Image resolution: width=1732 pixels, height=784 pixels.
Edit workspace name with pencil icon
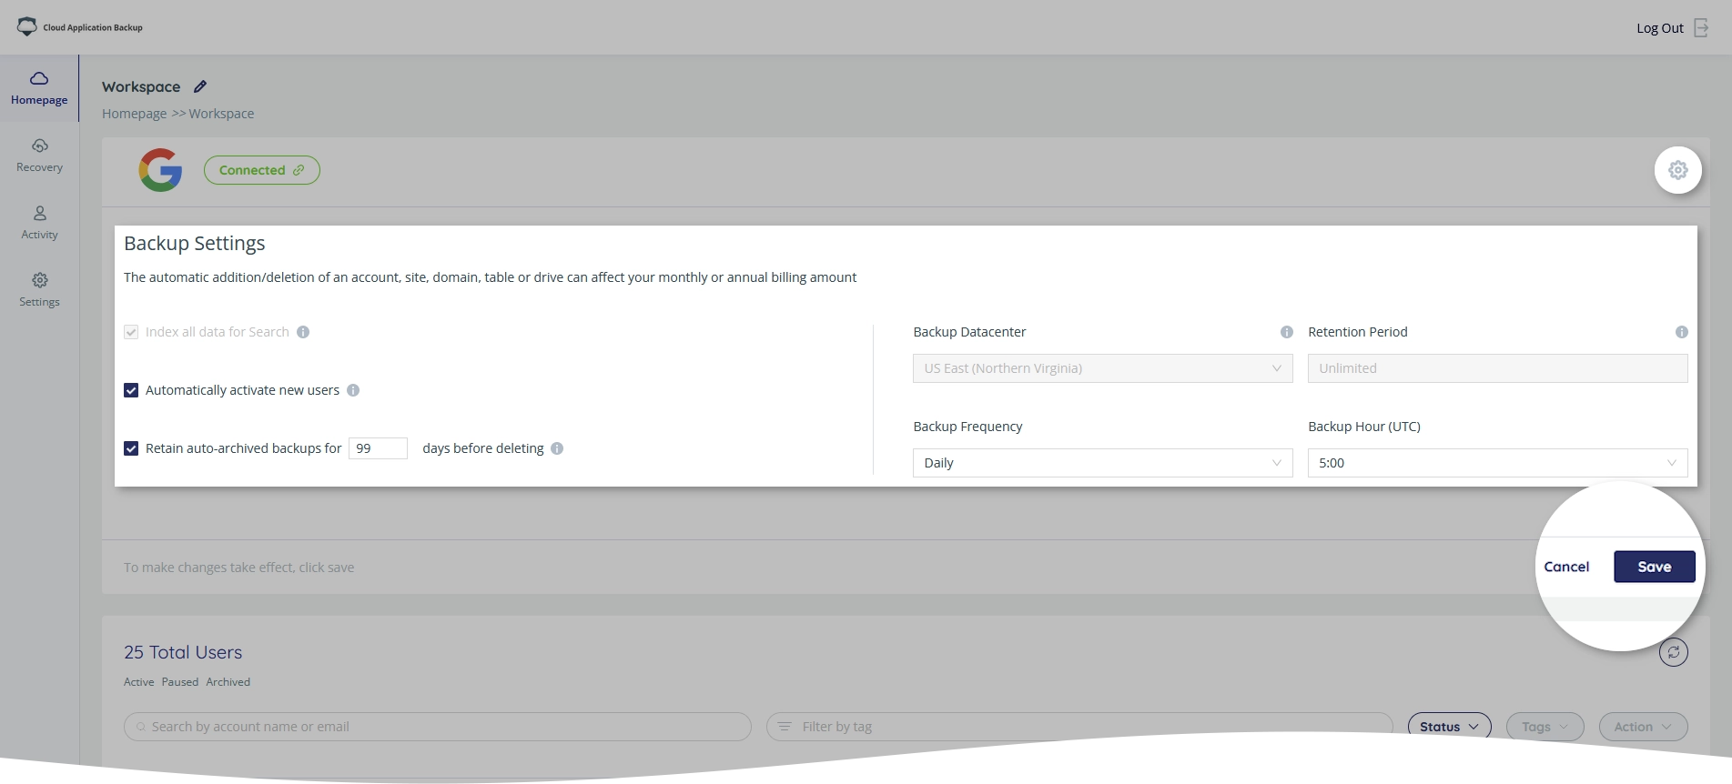(x=200, y=86)
